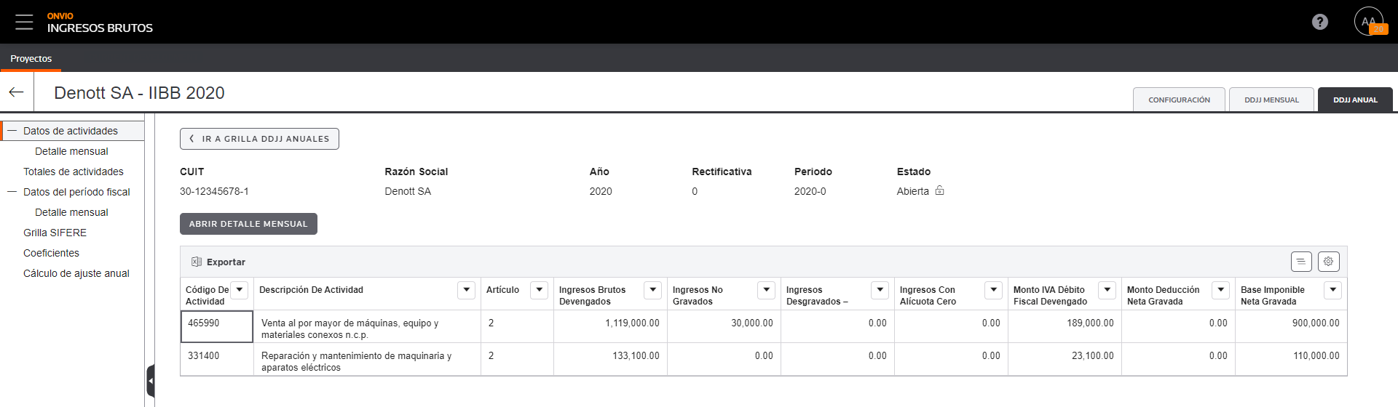Click ABRIR DETALLE MENSUAL button
The width and height of the screenshot is (1398, 407).
tap(248, 224)
